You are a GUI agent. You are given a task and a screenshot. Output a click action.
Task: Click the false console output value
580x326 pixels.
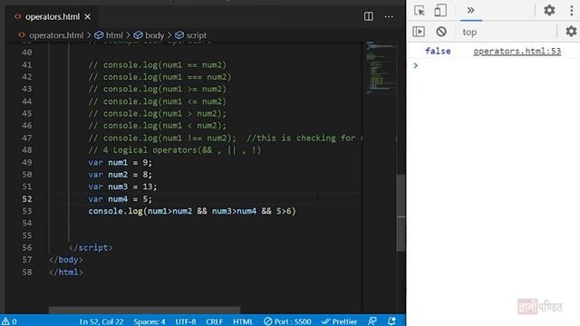point(438,51)
